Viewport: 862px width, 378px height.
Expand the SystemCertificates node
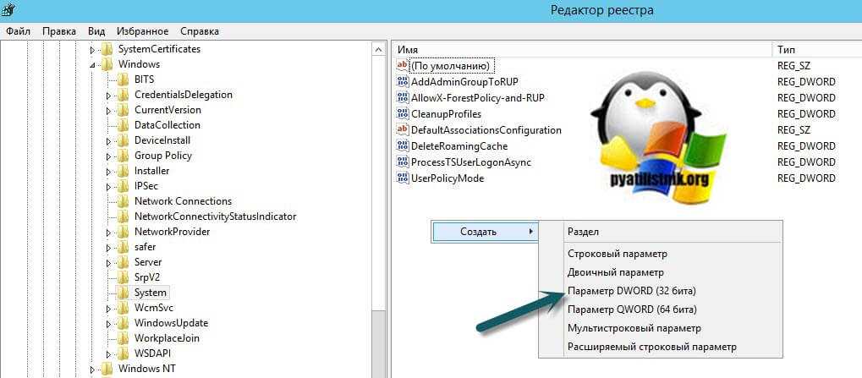92,49
